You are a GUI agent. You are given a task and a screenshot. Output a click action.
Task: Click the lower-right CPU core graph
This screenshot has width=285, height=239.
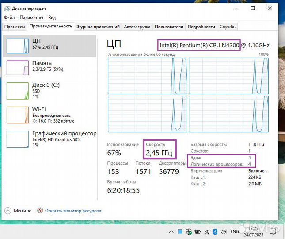click(228, 114)
